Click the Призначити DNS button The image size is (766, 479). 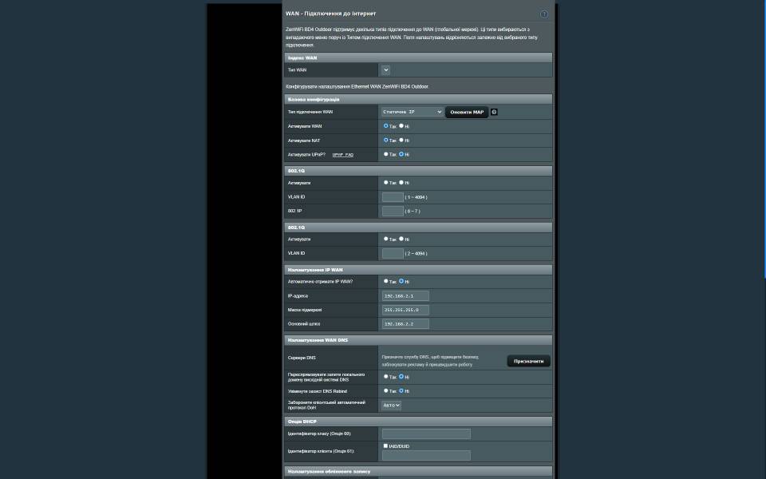(528, 361)
